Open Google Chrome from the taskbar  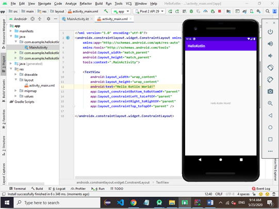134,203
